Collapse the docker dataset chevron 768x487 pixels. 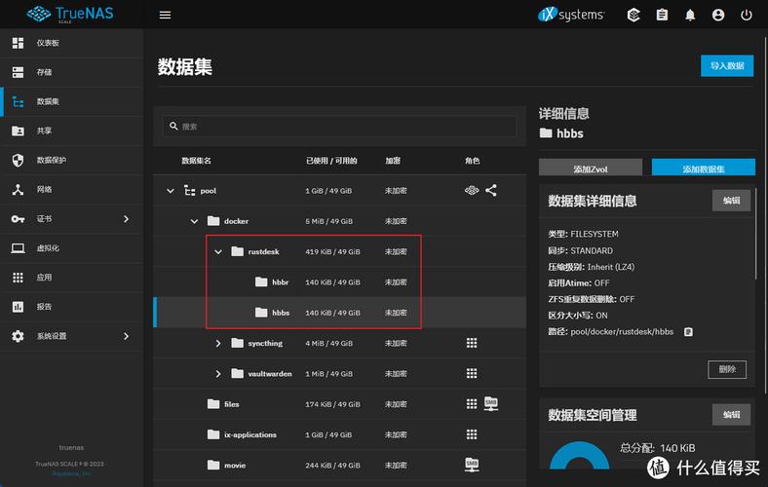pyautogui.click(x=194, y=221)
